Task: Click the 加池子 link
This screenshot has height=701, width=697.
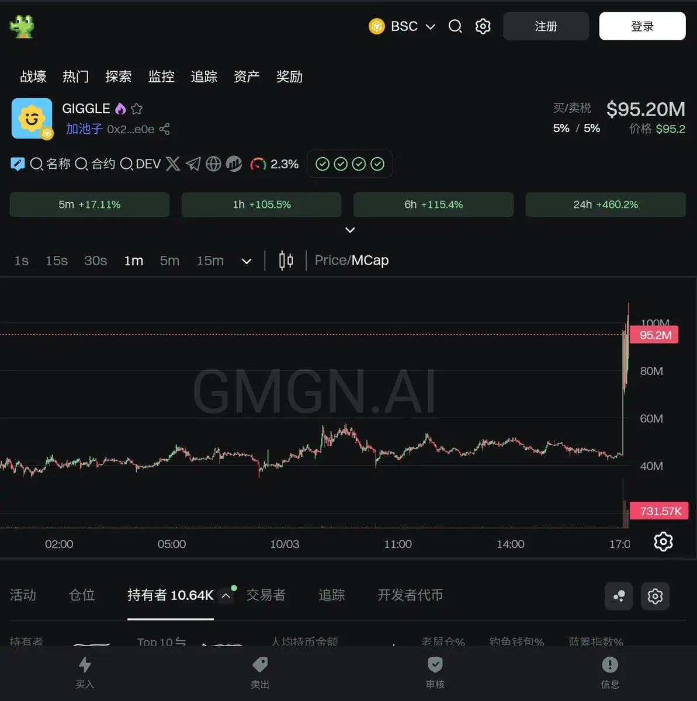Action: pos(84,129)
